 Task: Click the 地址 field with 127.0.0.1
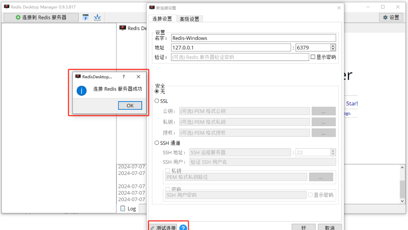point(231,48)
